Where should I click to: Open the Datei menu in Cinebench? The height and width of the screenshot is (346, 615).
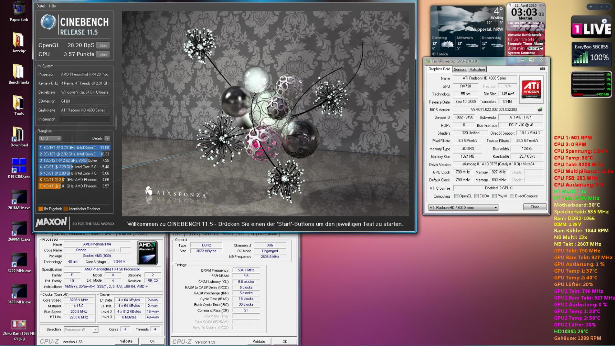[41, 6]
